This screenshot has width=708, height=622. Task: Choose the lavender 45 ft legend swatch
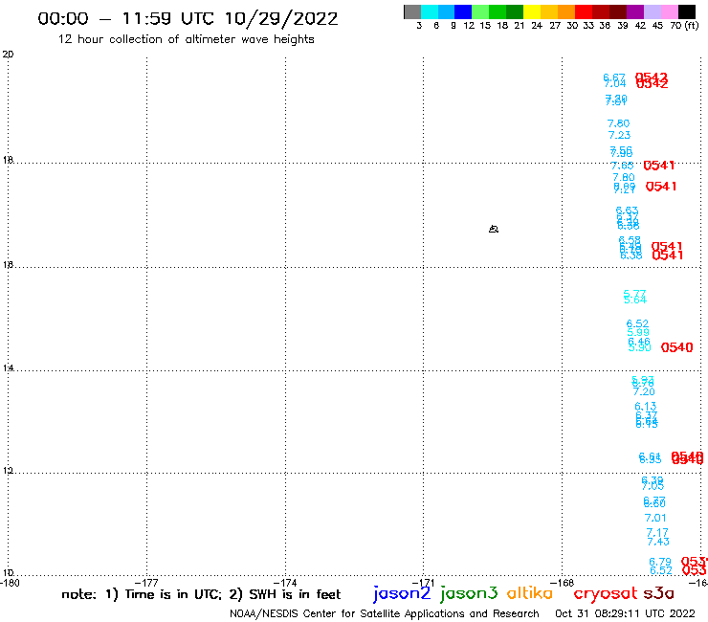[x=653, y=11]
